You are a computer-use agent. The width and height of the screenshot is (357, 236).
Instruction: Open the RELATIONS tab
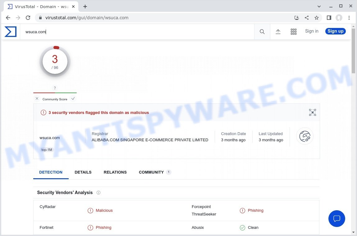pyautogui.click(x=115, y=172)
